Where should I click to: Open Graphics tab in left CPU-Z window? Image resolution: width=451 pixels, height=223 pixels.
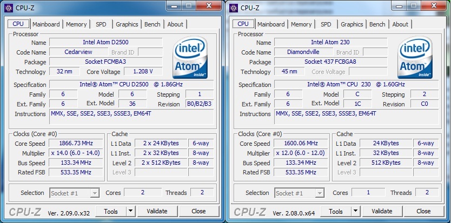[x=127, y=24]
